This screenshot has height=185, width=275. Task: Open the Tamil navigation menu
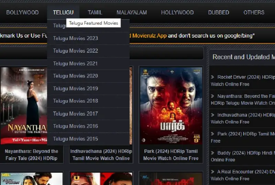coord(95,12)
